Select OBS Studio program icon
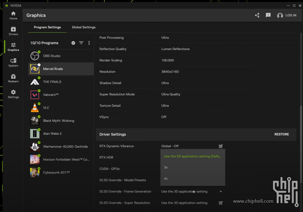Image resolution: width=303 pixels, height=212 pixels. 35,56
